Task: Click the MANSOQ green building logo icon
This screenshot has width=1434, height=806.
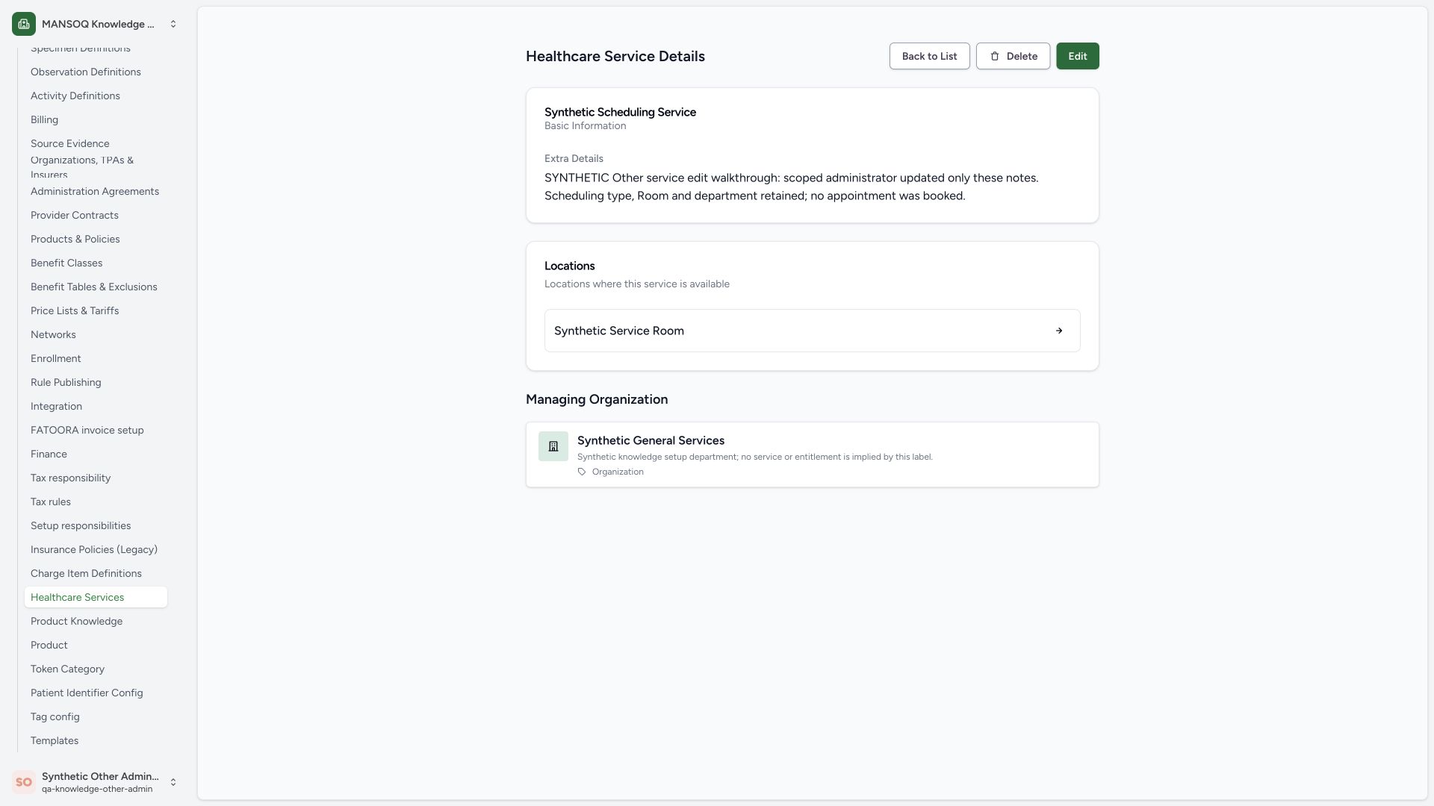Action: tap(24, 24)
